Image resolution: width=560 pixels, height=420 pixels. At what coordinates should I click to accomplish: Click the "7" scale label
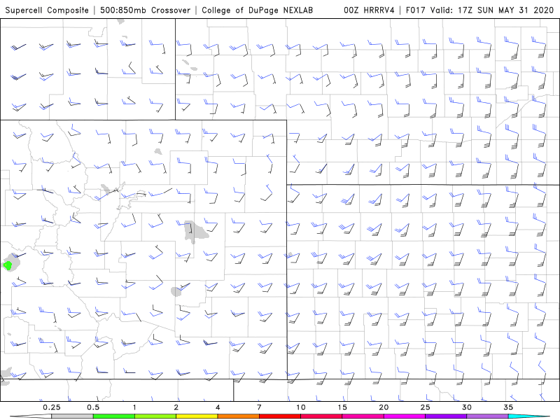coord(259,407)
